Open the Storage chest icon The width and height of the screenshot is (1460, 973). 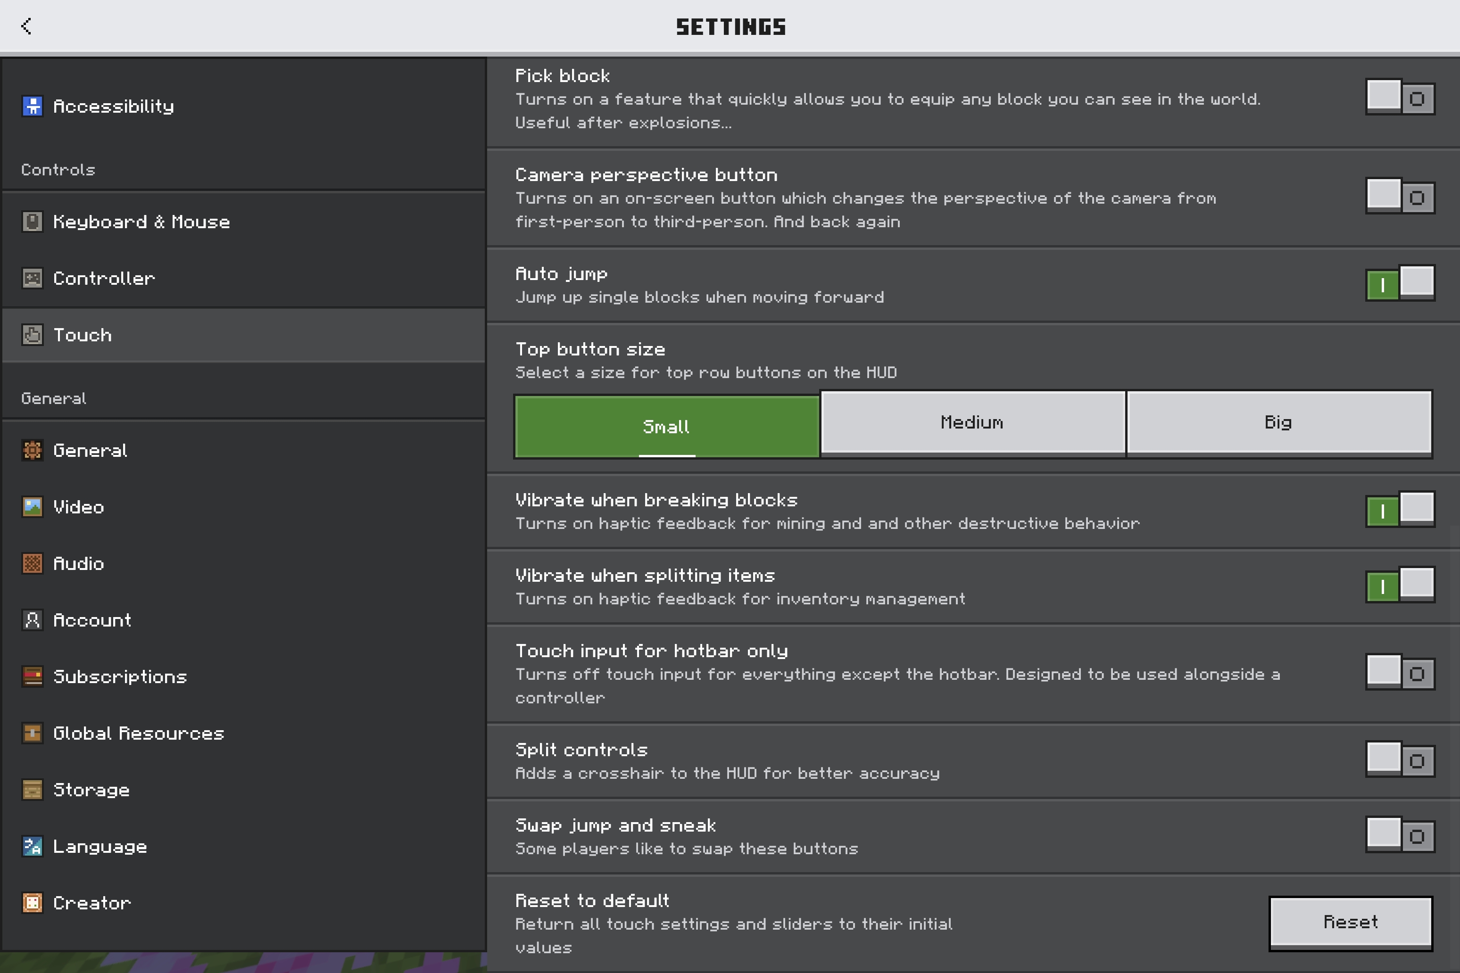click(x=32, y=790)
